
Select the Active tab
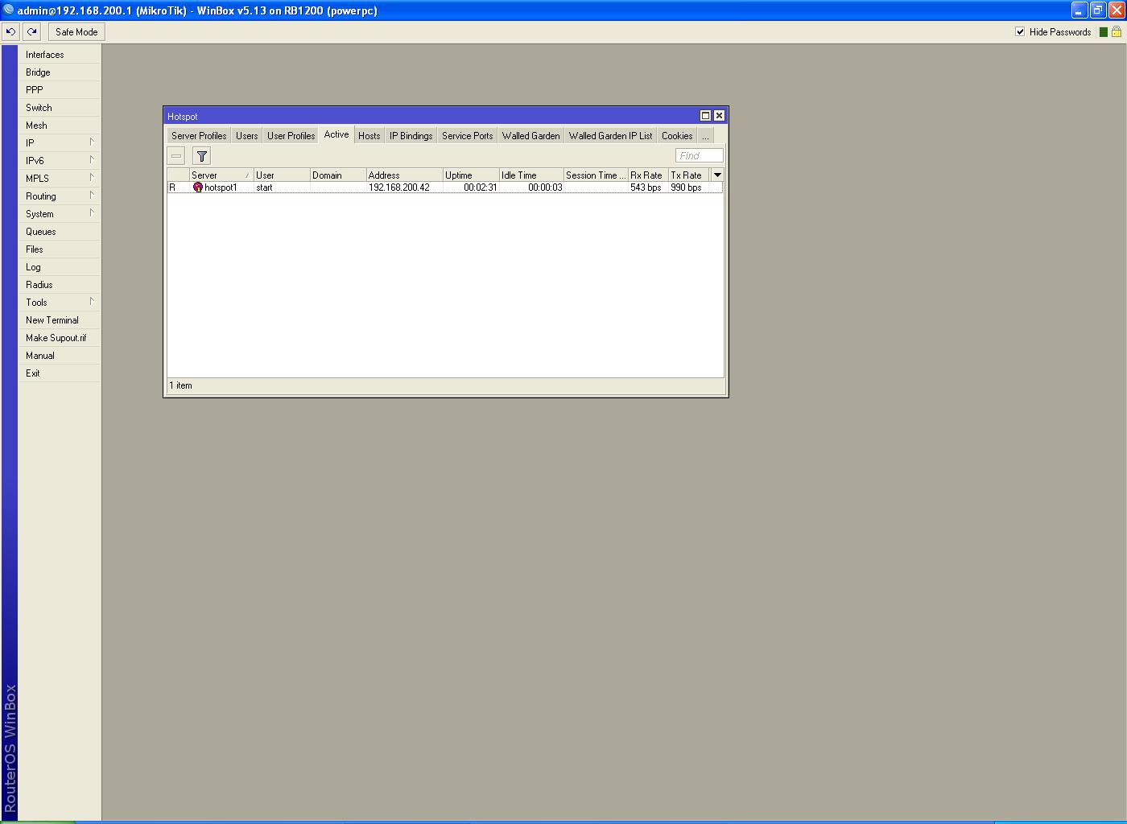[336, 135]
